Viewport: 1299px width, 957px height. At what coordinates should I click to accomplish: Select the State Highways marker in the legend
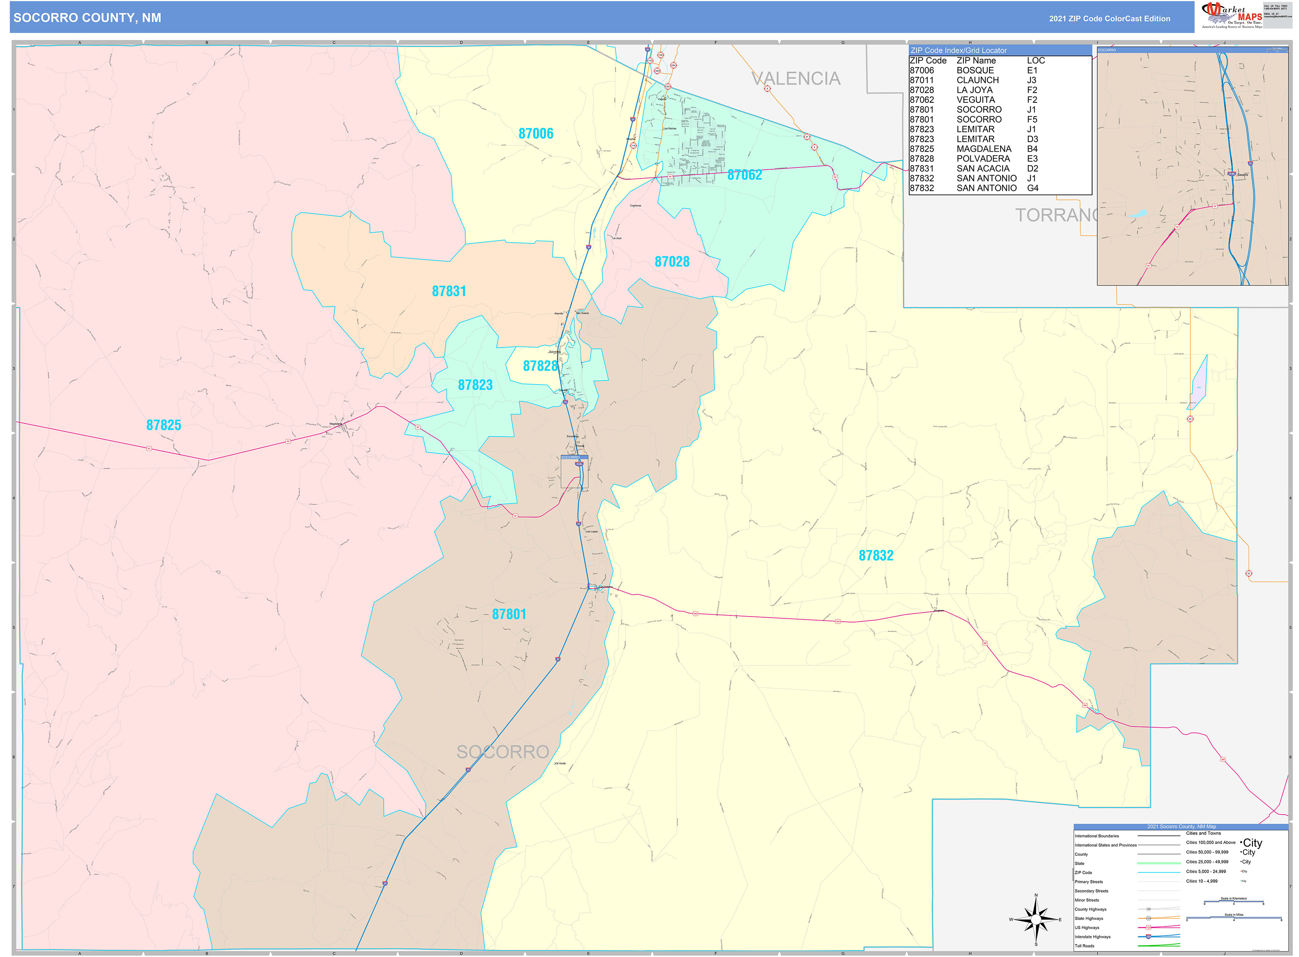pos(1148,918)
